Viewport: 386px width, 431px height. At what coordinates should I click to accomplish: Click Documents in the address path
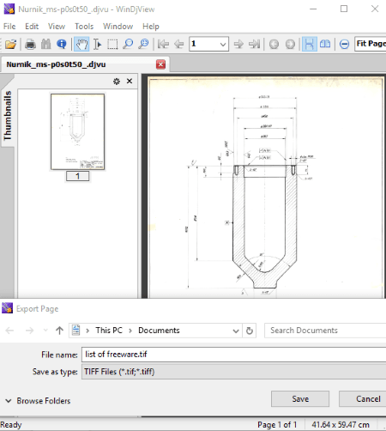click(x=159, y=331)
